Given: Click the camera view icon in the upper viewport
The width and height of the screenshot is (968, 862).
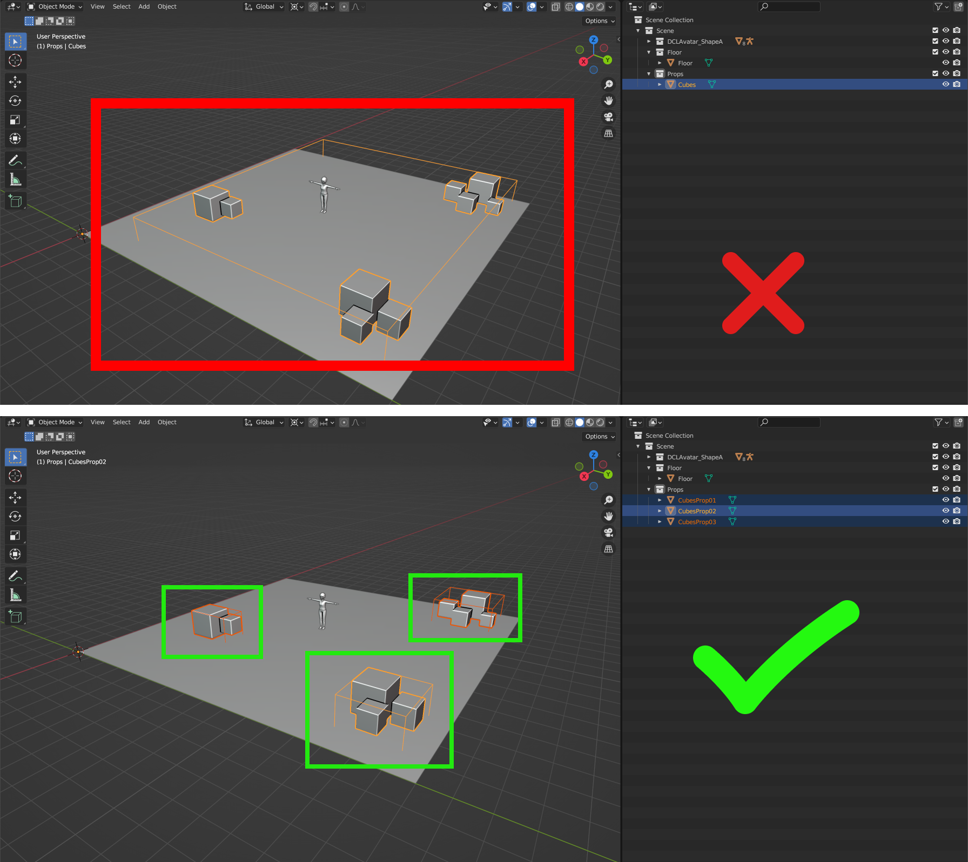Looking at the screenshot, I should pos(608,117).
